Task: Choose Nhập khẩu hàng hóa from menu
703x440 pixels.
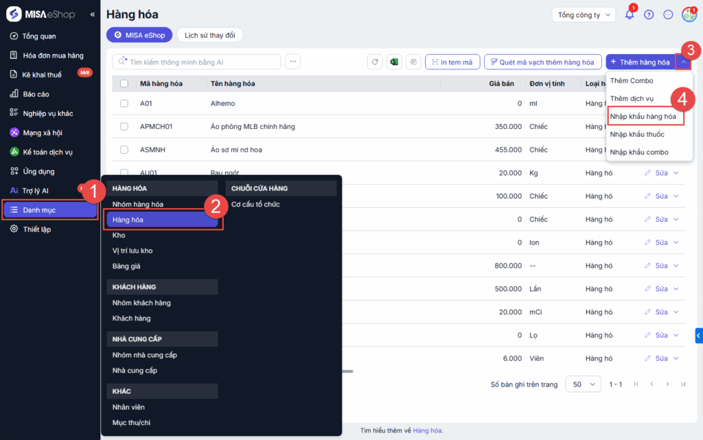Action: pos(643,117)
